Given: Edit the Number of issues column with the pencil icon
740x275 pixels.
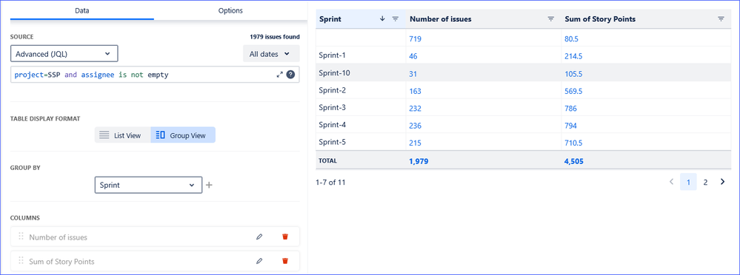Looking at the screenshot, I should pyautogui.click(x=259, y=237).
